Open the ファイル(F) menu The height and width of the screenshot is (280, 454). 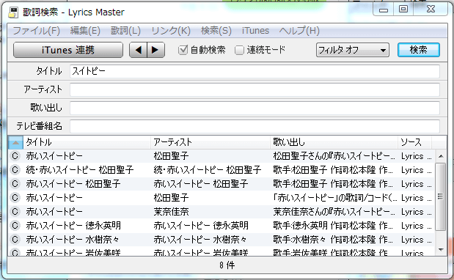pyautogui.click(x=36, y=31)
